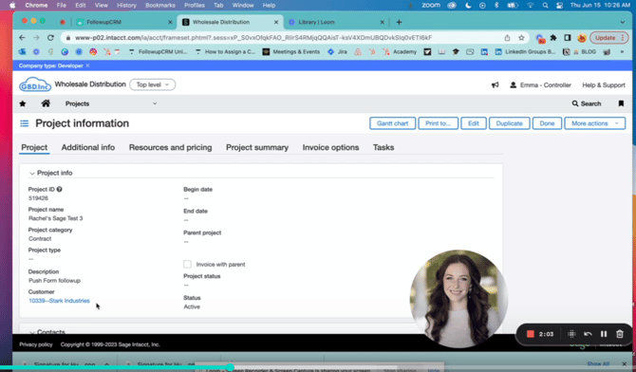Pause the Loom recording

[604, 334]
